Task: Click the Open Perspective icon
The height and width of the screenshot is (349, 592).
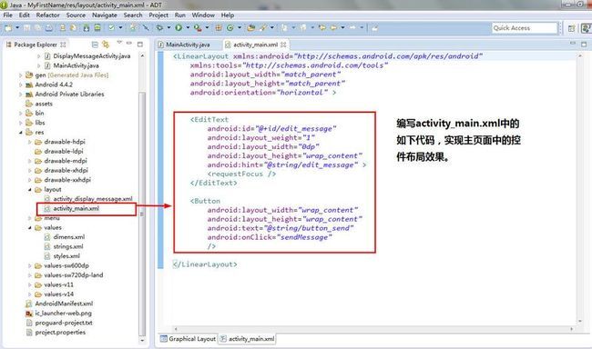Action: coord(572,28)
